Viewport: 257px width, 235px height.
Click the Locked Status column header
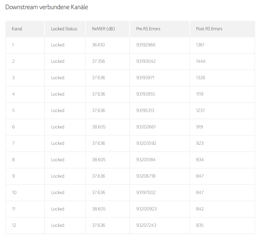64,29
